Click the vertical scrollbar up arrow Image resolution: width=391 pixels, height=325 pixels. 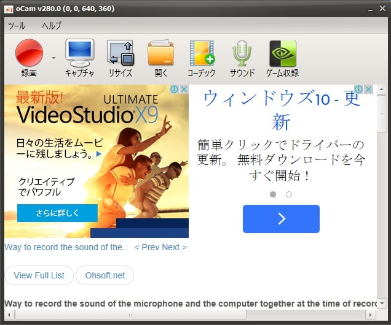382,90
